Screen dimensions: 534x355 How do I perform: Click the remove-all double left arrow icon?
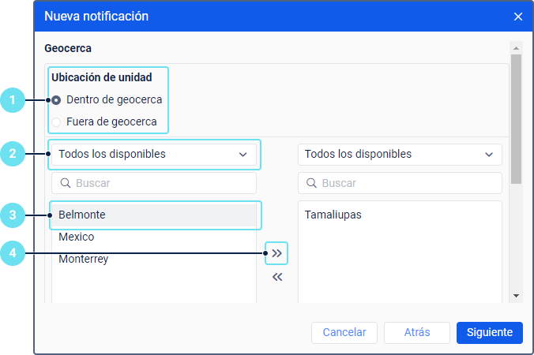point(276,277)
